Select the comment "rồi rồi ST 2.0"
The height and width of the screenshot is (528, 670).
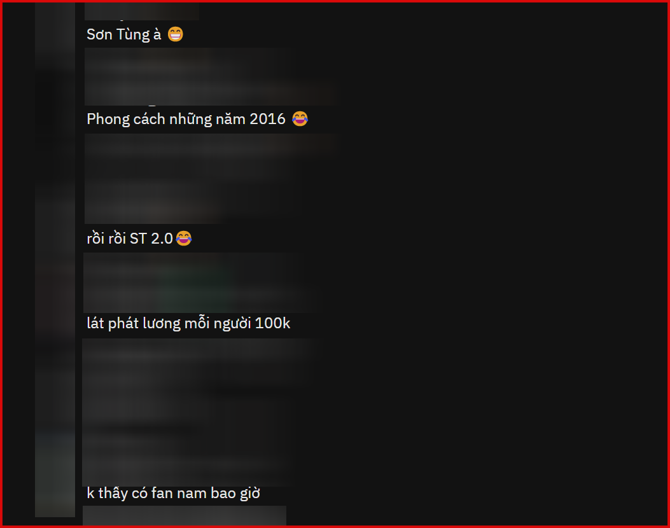coord(139,239)
